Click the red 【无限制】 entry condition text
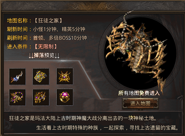Image resolution: width=185 pixels, height=136 pixels. click(x=46, y=47)
